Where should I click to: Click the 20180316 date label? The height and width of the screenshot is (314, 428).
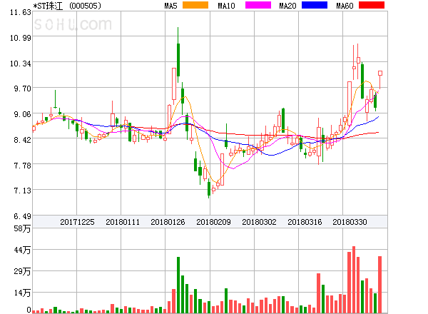point(305,222)
